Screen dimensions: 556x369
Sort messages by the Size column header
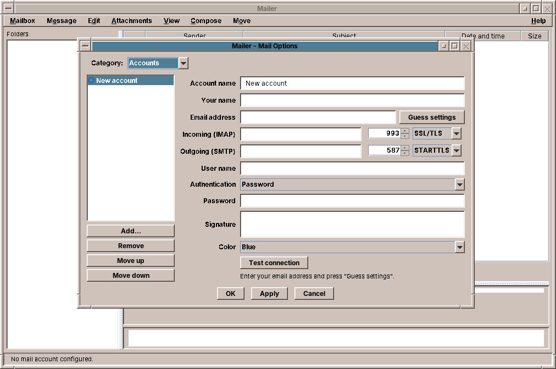click(535, 36)
